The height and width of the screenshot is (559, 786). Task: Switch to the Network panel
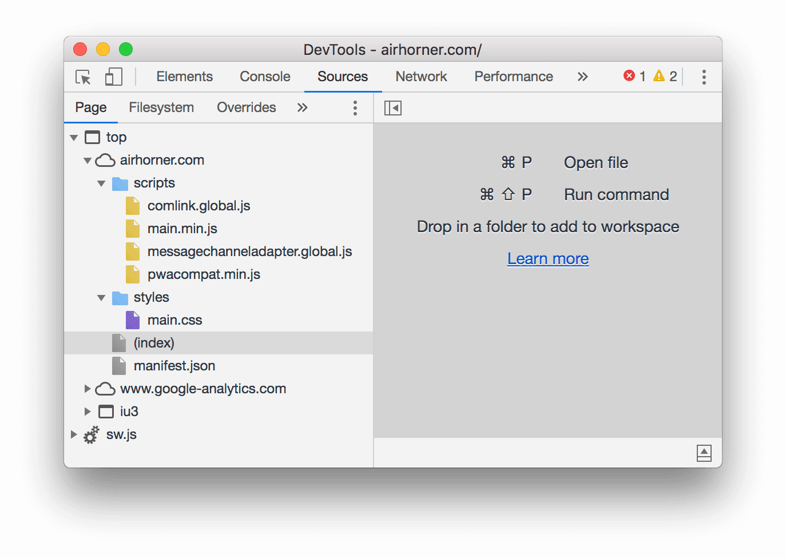(420, 76)
